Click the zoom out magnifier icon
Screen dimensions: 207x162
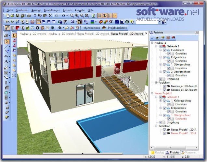[x=82, y=16]
